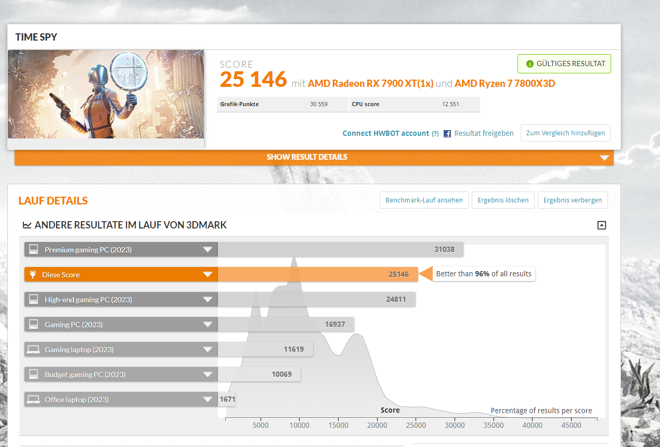
Task: Expand the Diese Score dropdown arrow
Action: pyautogui.click(x=208, y=275)
